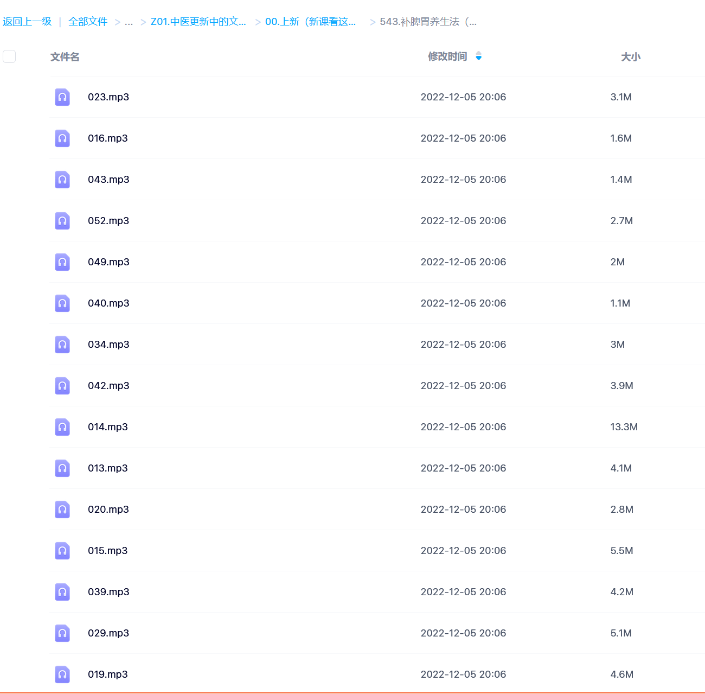
Task: Open file name 029.mp3
Action: coord(108,633)
